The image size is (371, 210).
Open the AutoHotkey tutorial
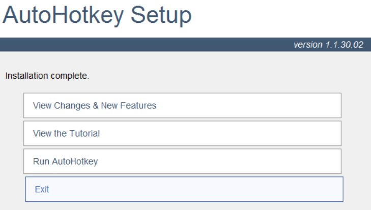coord(182,134)
